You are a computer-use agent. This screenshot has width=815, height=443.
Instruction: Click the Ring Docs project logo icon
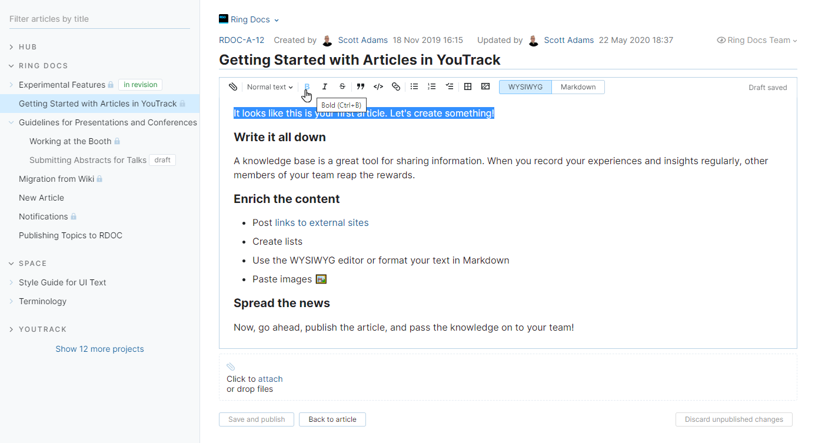pyautogui.click(x=224, y=19)
